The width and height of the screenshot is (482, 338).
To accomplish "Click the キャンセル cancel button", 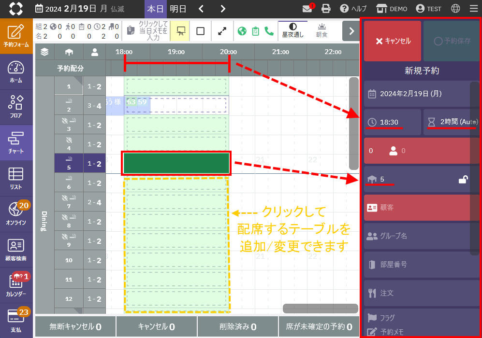I will pyautogui.click(x=393, y=41).
